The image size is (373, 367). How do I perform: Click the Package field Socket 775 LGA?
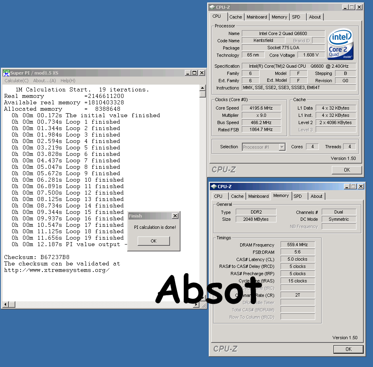pos(283,48)
